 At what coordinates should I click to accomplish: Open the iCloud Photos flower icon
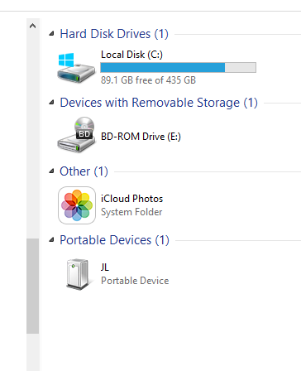coord(77,205)
